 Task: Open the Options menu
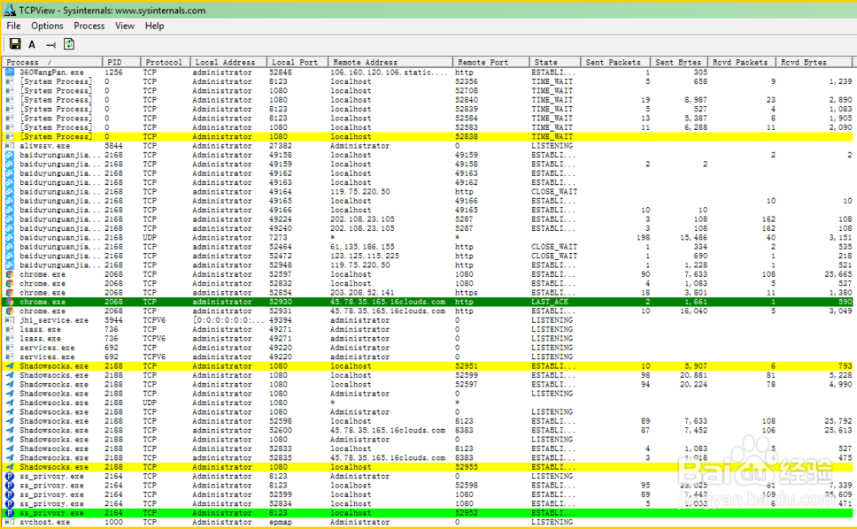pos(47,26)
